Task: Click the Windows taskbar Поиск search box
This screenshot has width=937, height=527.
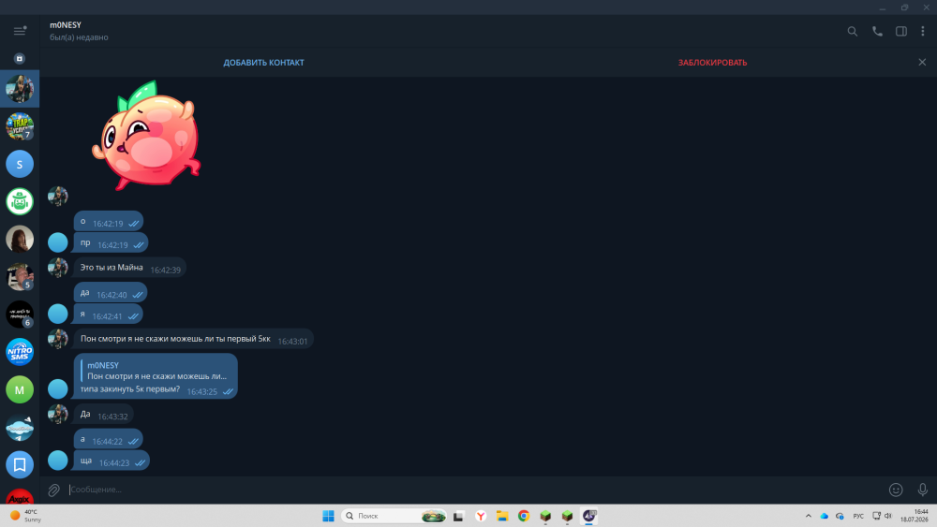Action: pos(394,516)
